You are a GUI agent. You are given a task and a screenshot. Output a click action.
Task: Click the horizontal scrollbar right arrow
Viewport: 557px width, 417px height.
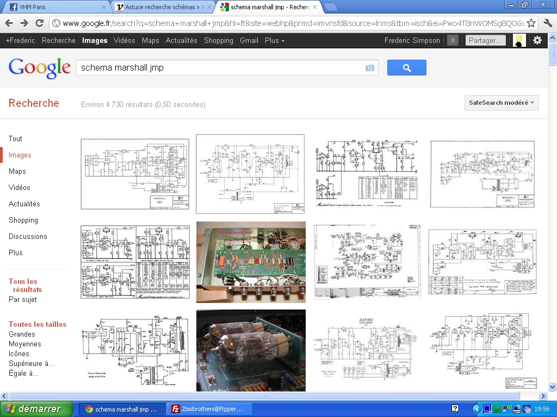(543, 396)
